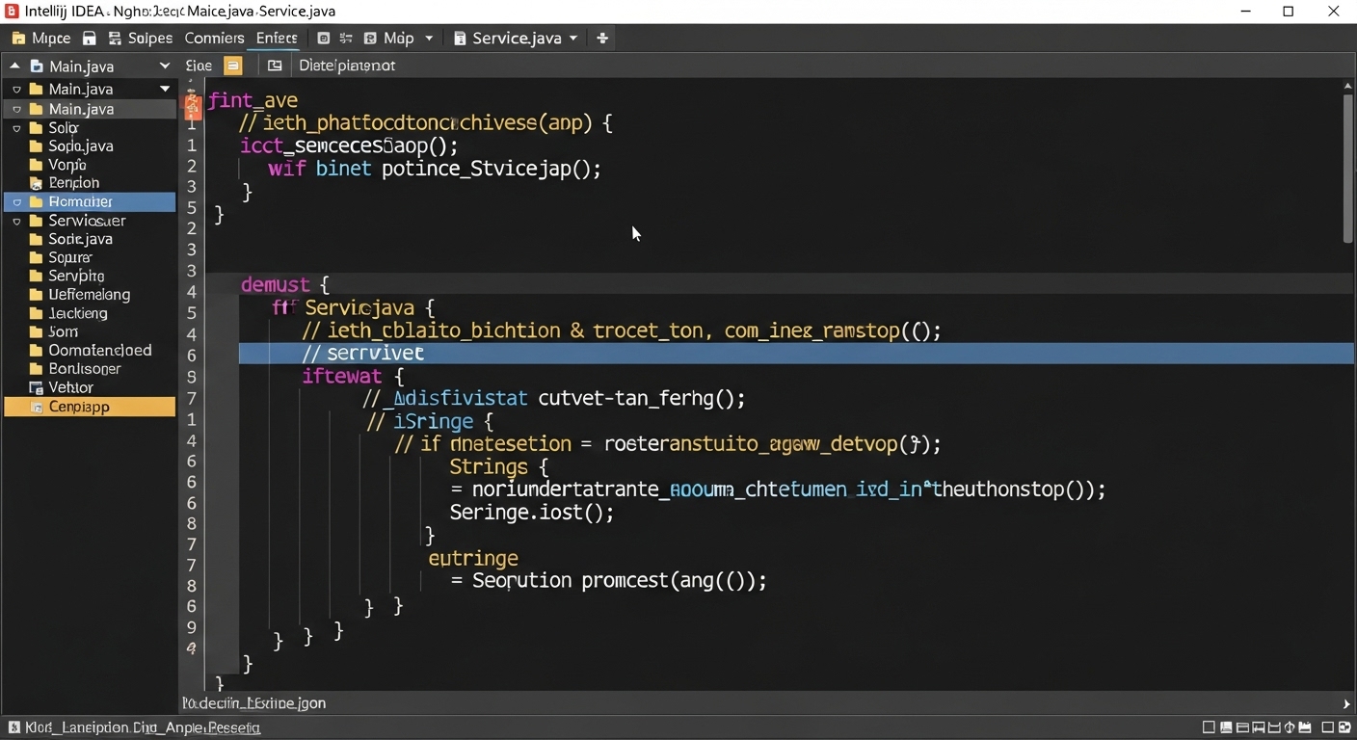Click the highlighted '// serrvivet' code line
The image size is (1357, 740).
(796, 353)
